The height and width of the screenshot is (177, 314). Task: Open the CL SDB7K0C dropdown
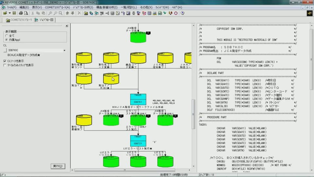pyautogui.click(x=64, y=50)
